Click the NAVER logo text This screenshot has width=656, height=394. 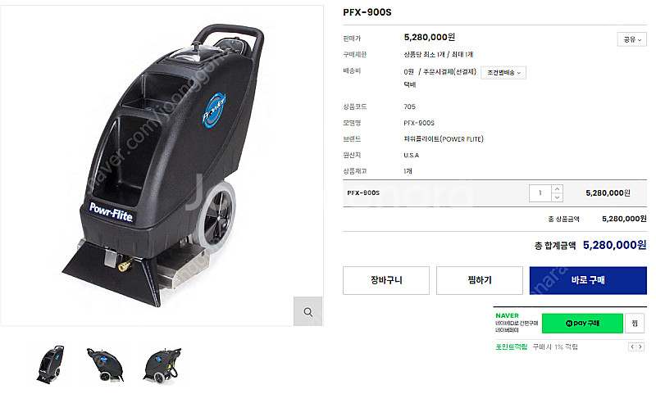507,316
